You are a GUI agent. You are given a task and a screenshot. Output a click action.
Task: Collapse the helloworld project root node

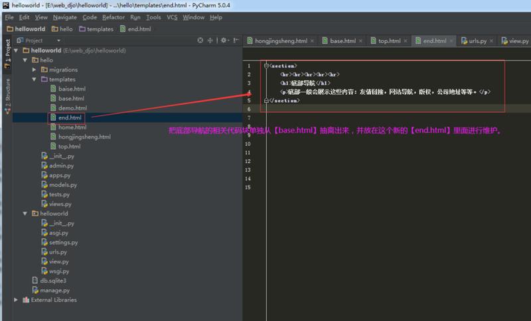pos(16,50)
